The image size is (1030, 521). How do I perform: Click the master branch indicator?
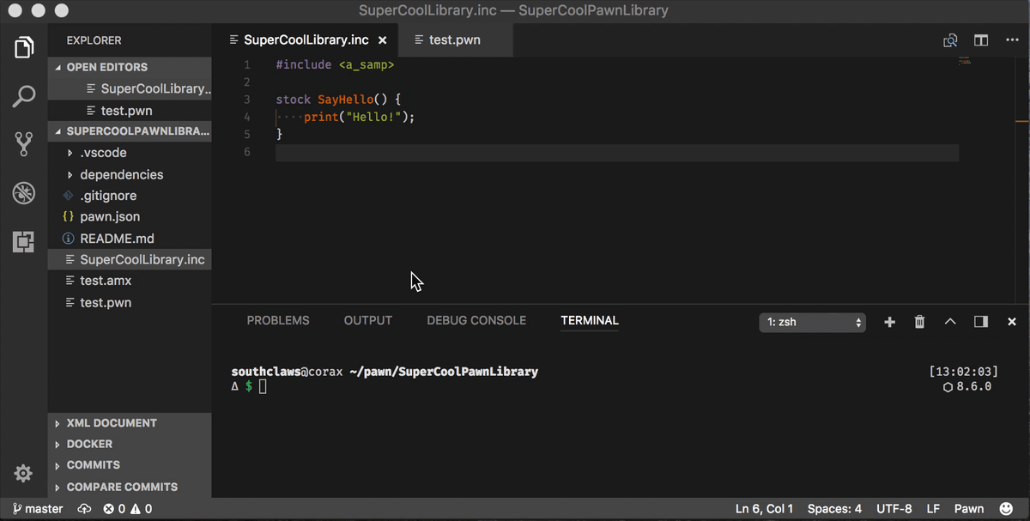tap(38, 509)
